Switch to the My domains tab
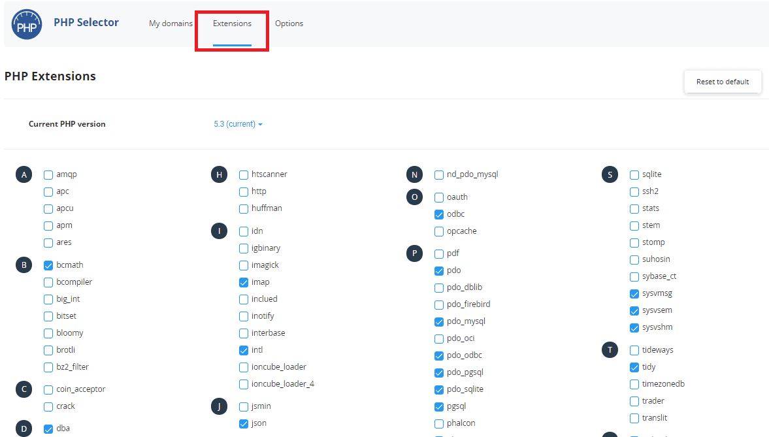This screenshot has height=437, width=769. (171, 23)
